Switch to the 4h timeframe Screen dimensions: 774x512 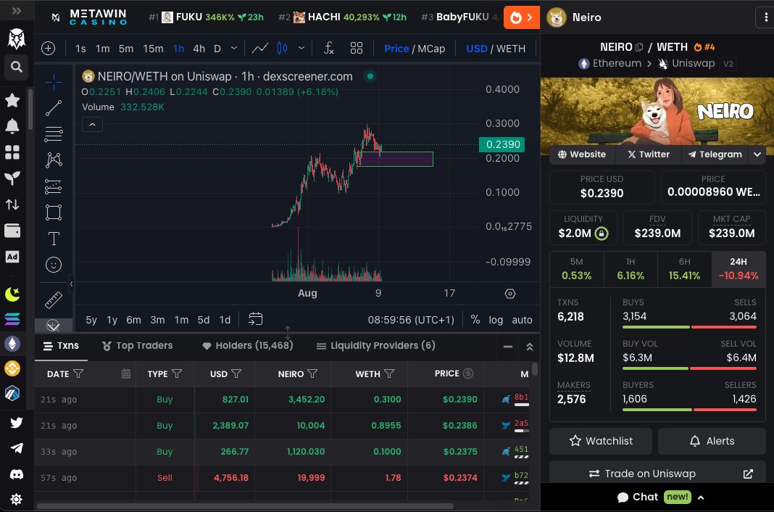199,49
